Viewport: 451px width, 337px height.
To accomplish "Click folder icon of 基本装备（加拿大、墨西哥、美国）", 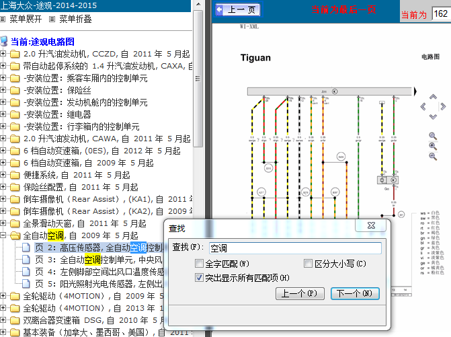I will coord(15,332).
